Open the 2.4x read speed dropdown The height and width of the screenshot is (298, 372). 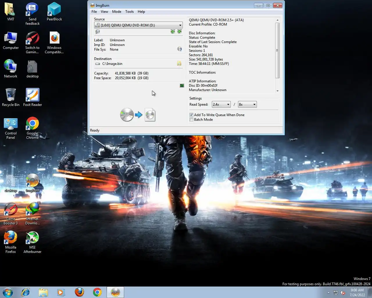tap(221, 104)
